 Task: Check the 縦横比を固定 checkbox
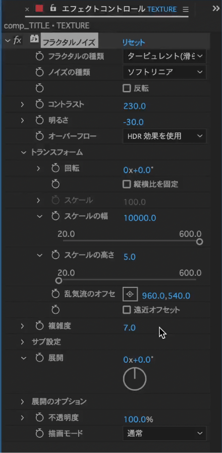(x=127, y=184)
